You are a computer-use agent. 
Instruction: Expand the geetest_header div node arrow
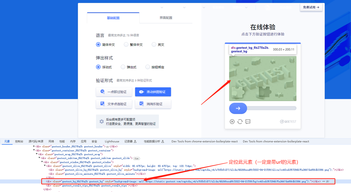click(34, 146)
